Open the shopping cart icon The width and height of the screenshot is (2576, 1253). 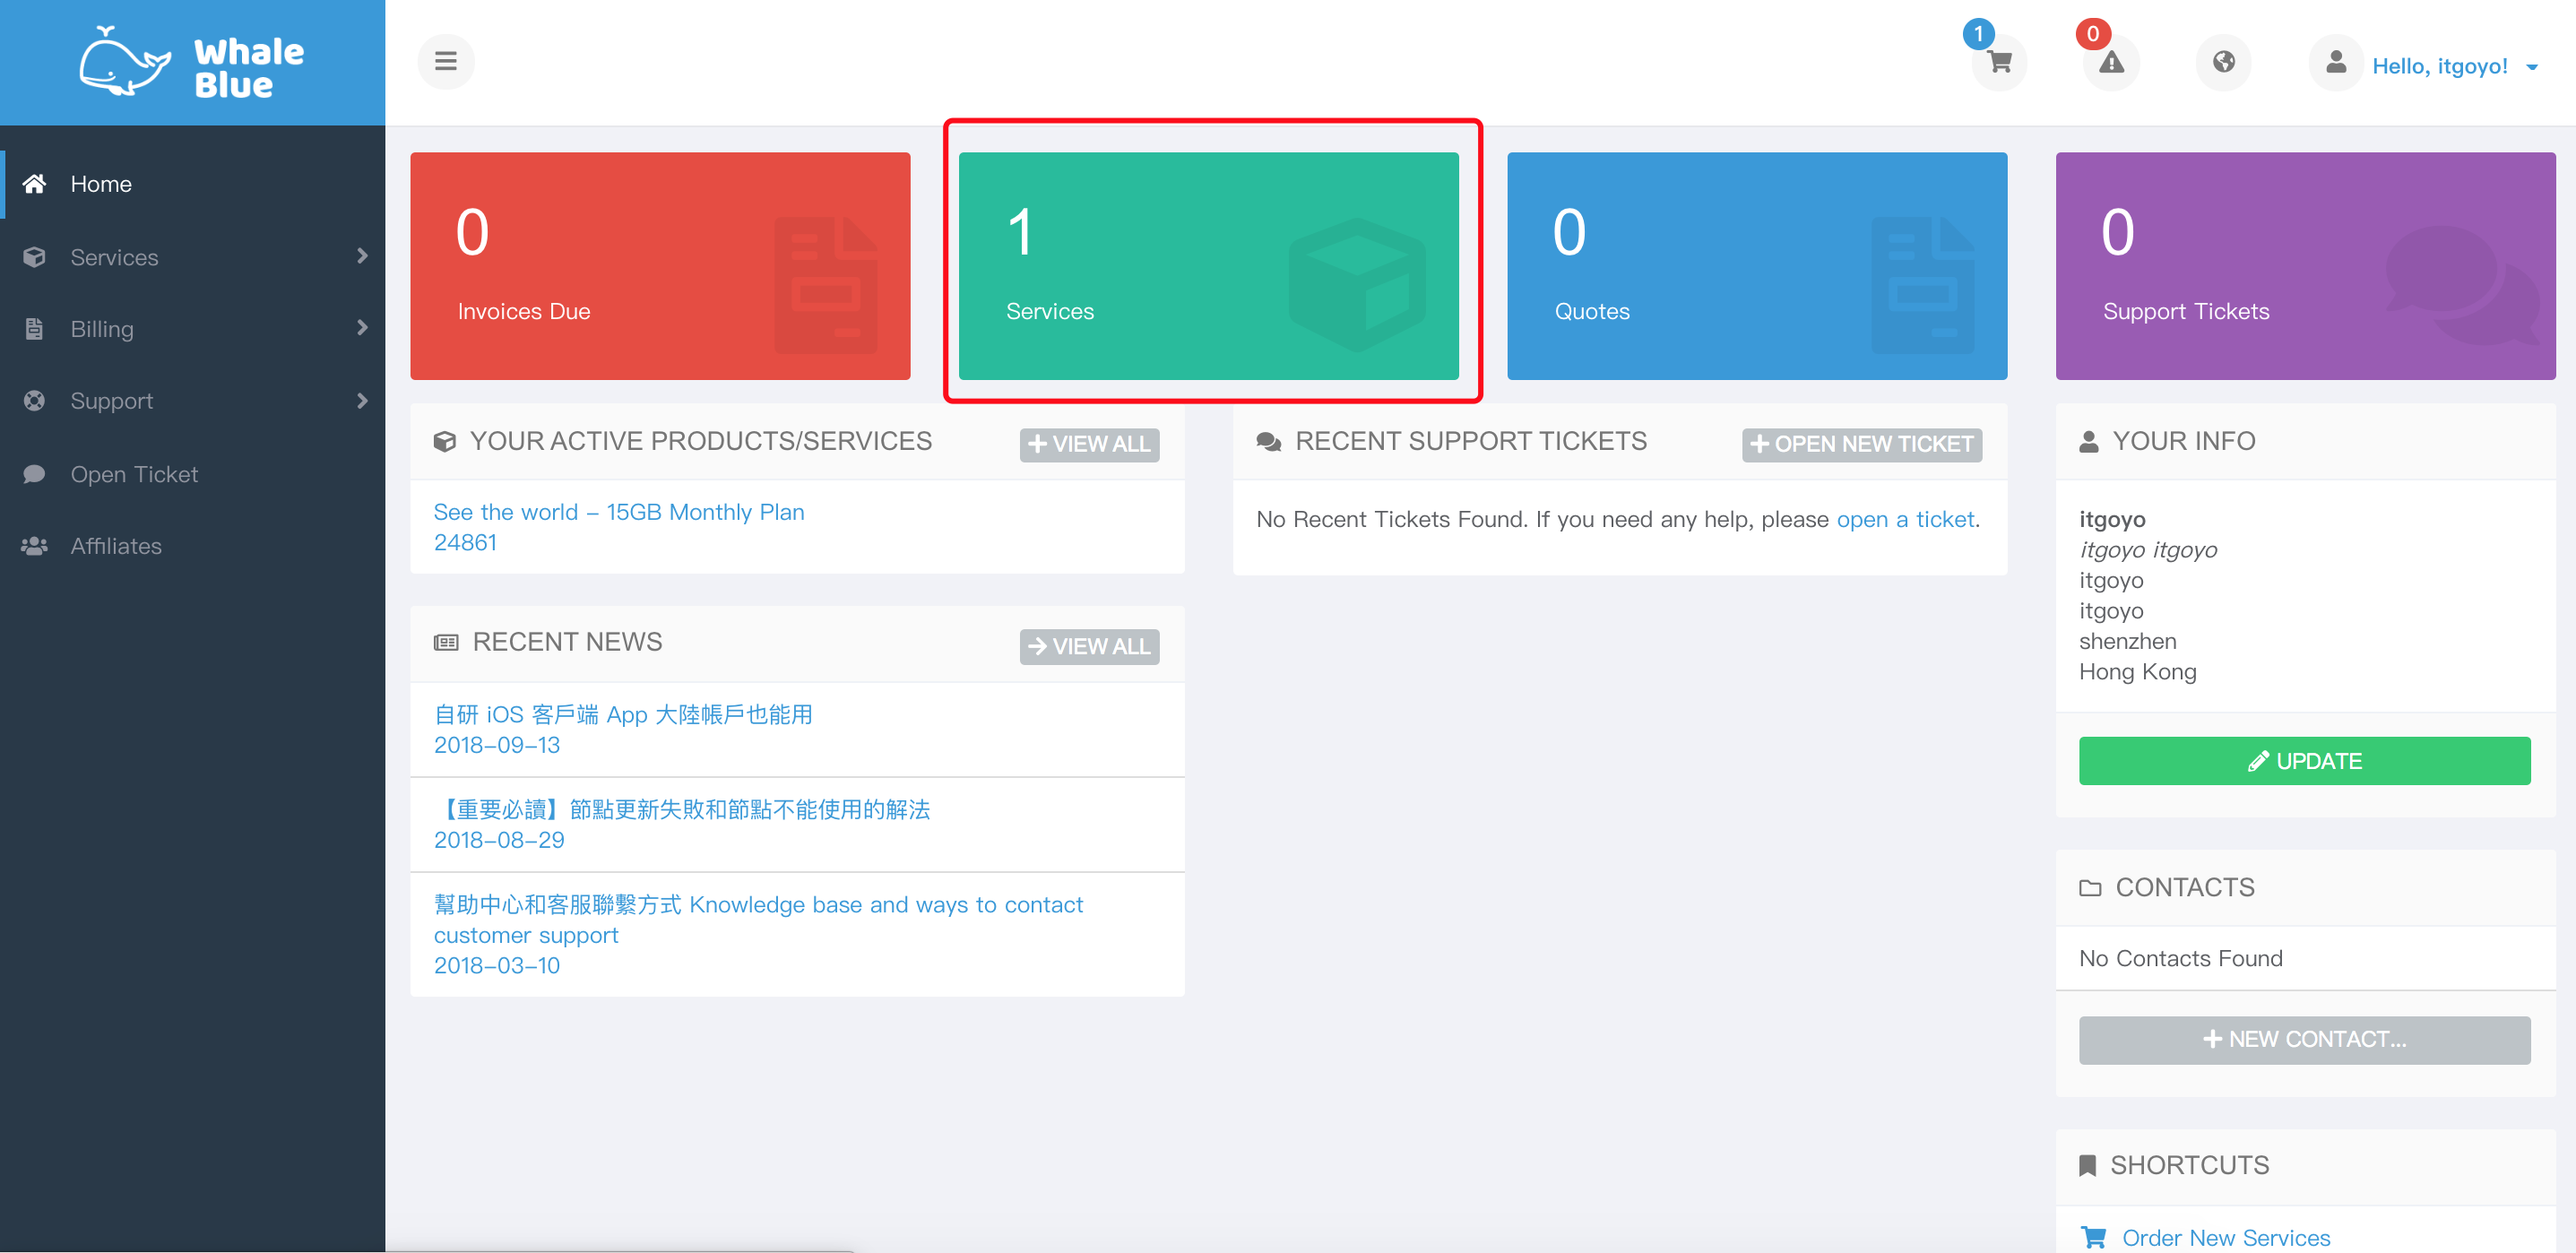pos(1999,63)
